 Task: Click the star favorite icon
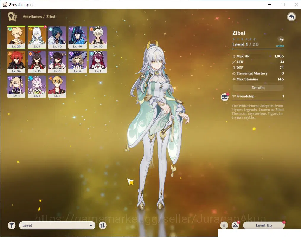(x=224, y=225)
